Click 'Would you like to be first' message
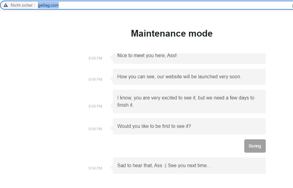 (189, 126)
